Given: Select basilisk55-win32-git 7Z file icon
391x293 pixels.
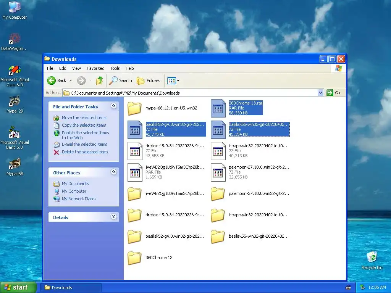Looking at the screenshot, I should (218, 130).
